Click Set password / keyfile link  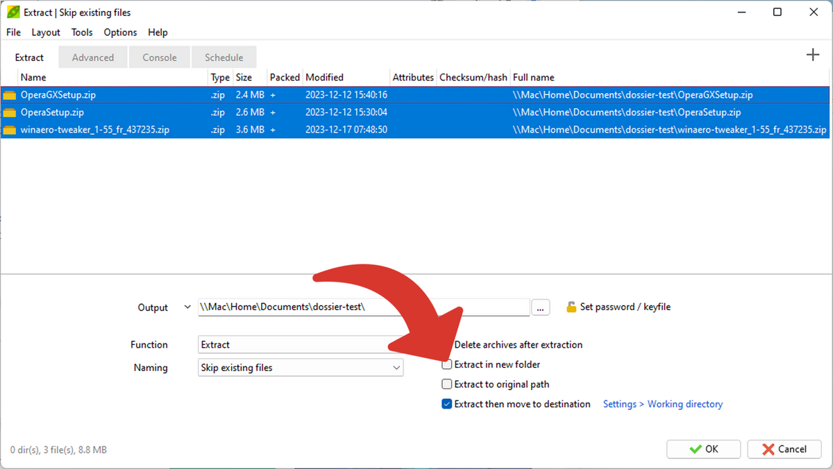pos(625,307)
